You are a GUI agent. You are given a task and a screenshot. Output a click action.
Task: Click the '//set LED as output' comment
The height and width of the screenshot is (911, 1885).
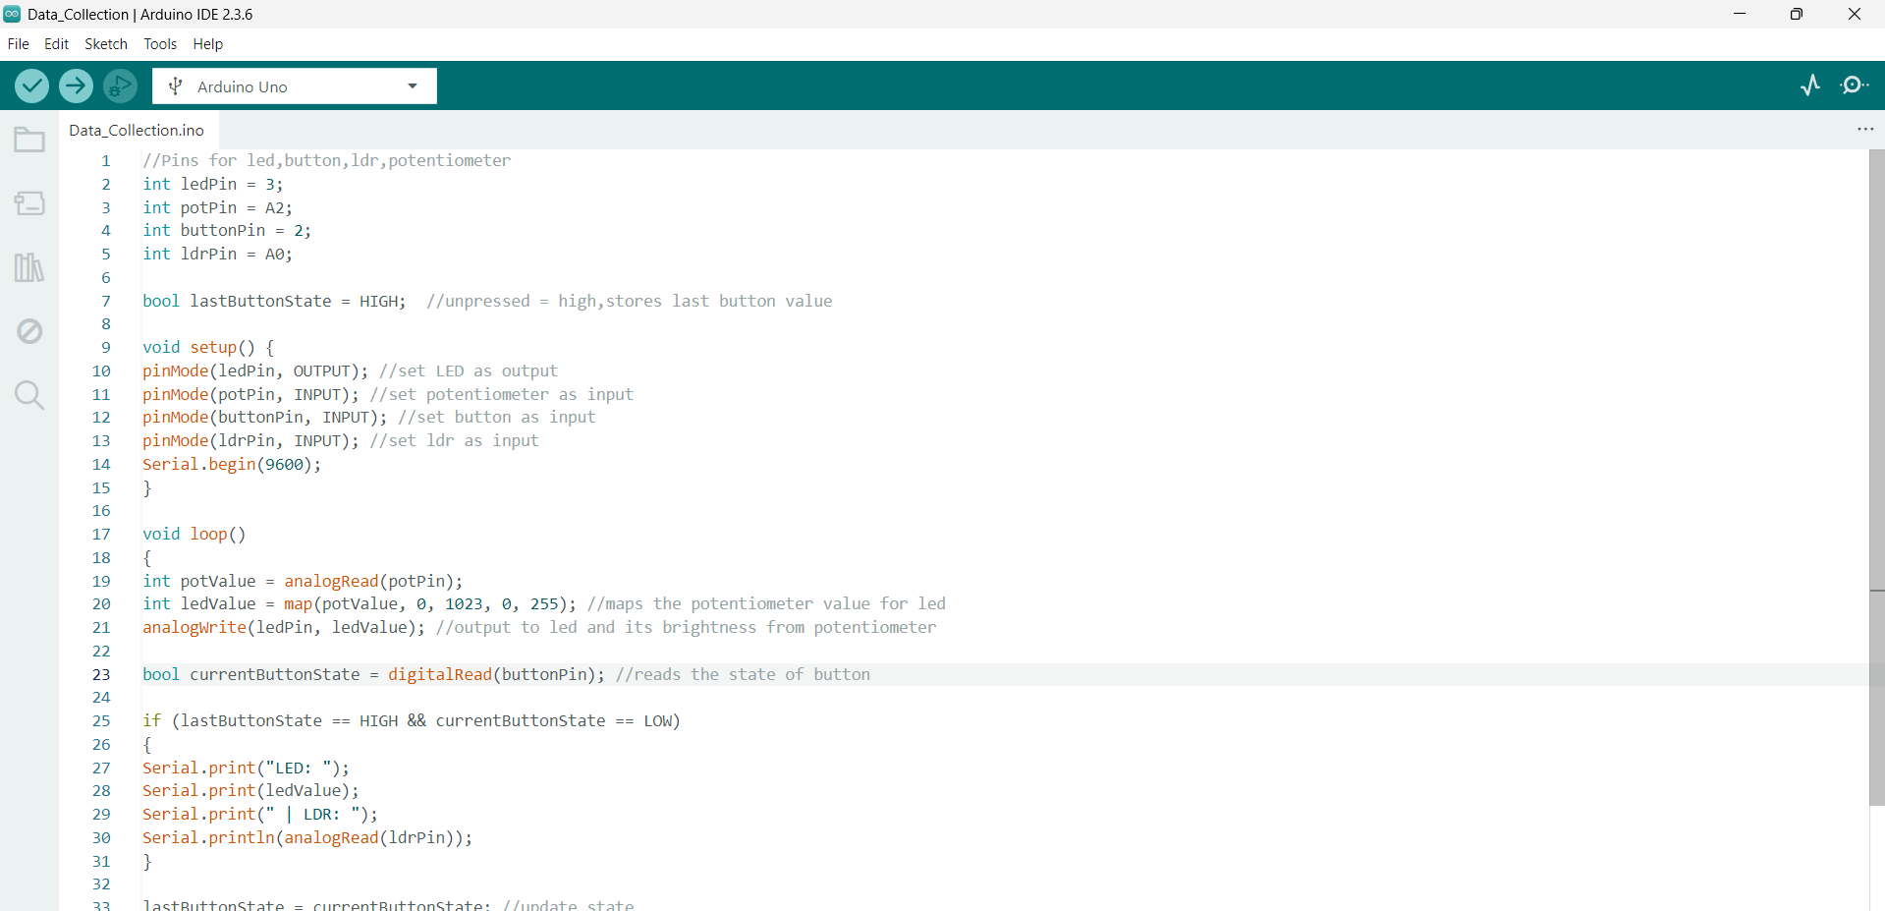point(469,371)
